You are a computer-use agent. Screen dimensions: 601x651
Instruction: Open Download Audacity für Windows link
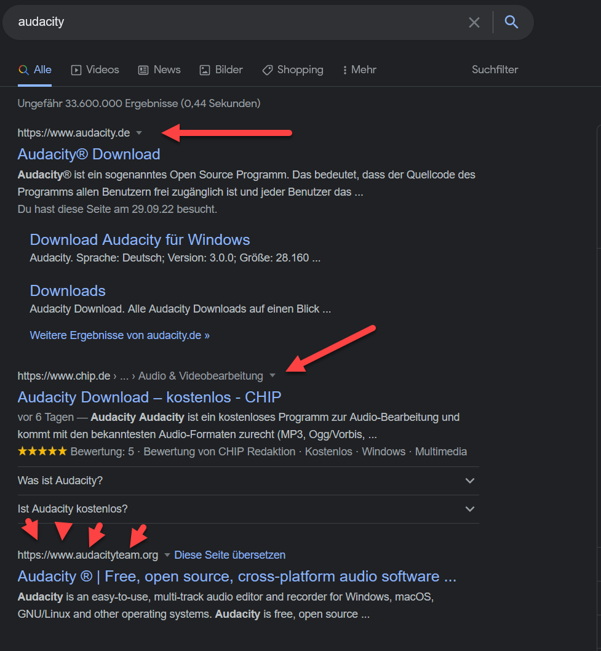click(140, 239)
